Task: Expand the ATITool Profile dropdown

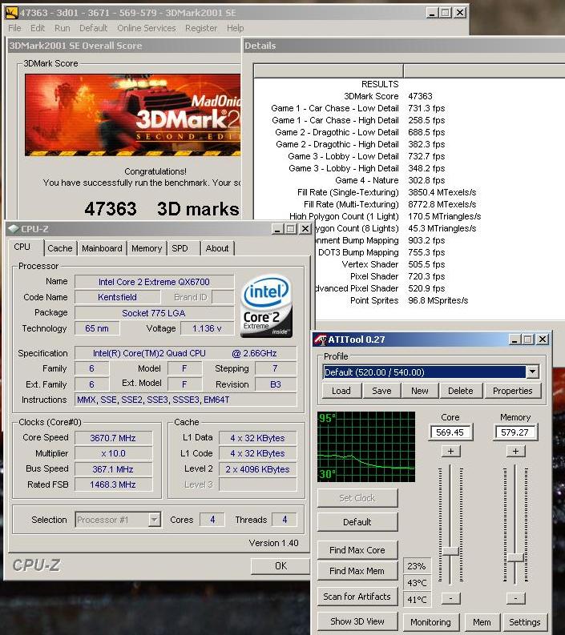Action: click(x=533, y=372)
